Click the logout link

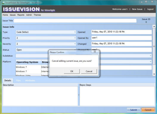(x=150, y=9)
